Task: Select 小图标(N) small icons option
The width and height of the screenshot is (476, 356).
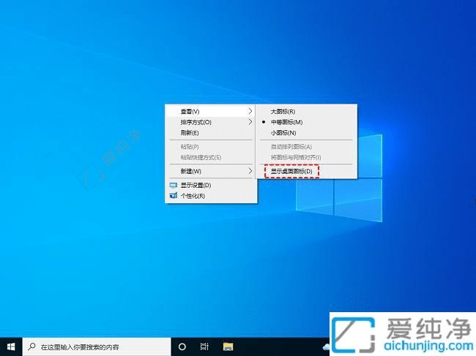Action: [x=306, y=133]
